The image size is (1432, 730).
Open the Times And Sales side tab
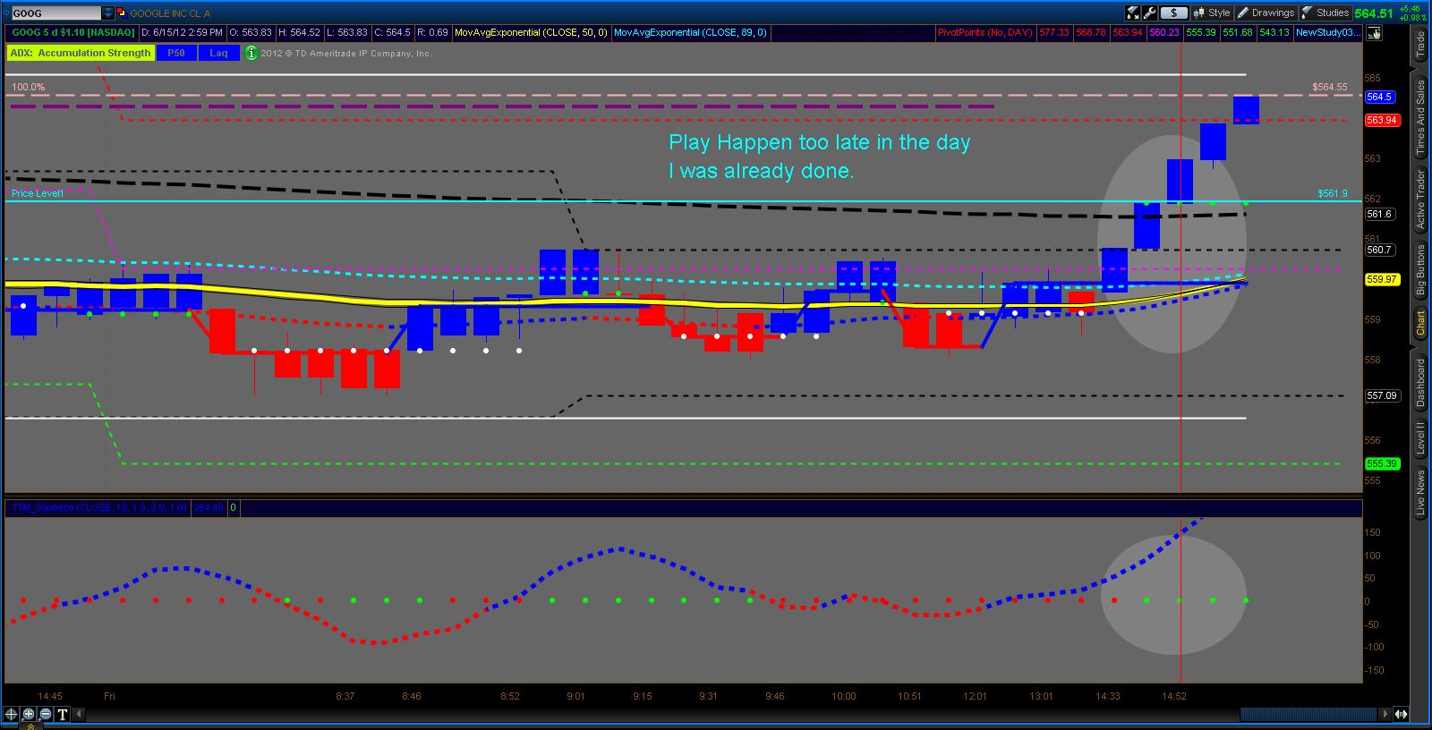click(1419, 117)
